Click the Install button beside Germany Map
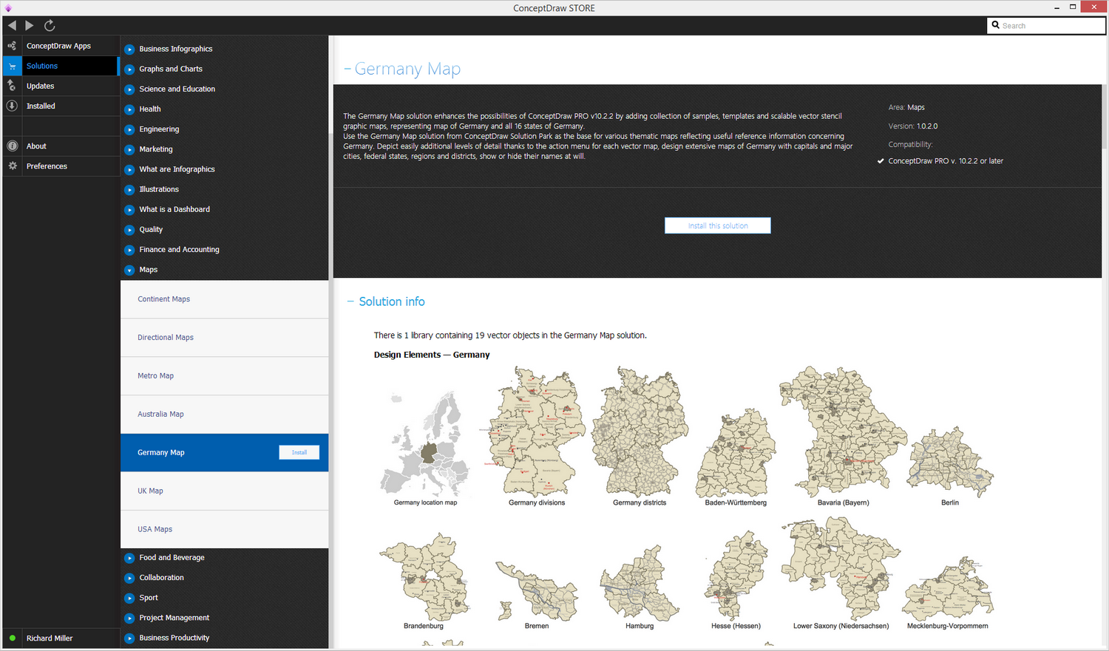Image resolution: width=1109 pixels, height=651 pixels. [x=299, y=452]
